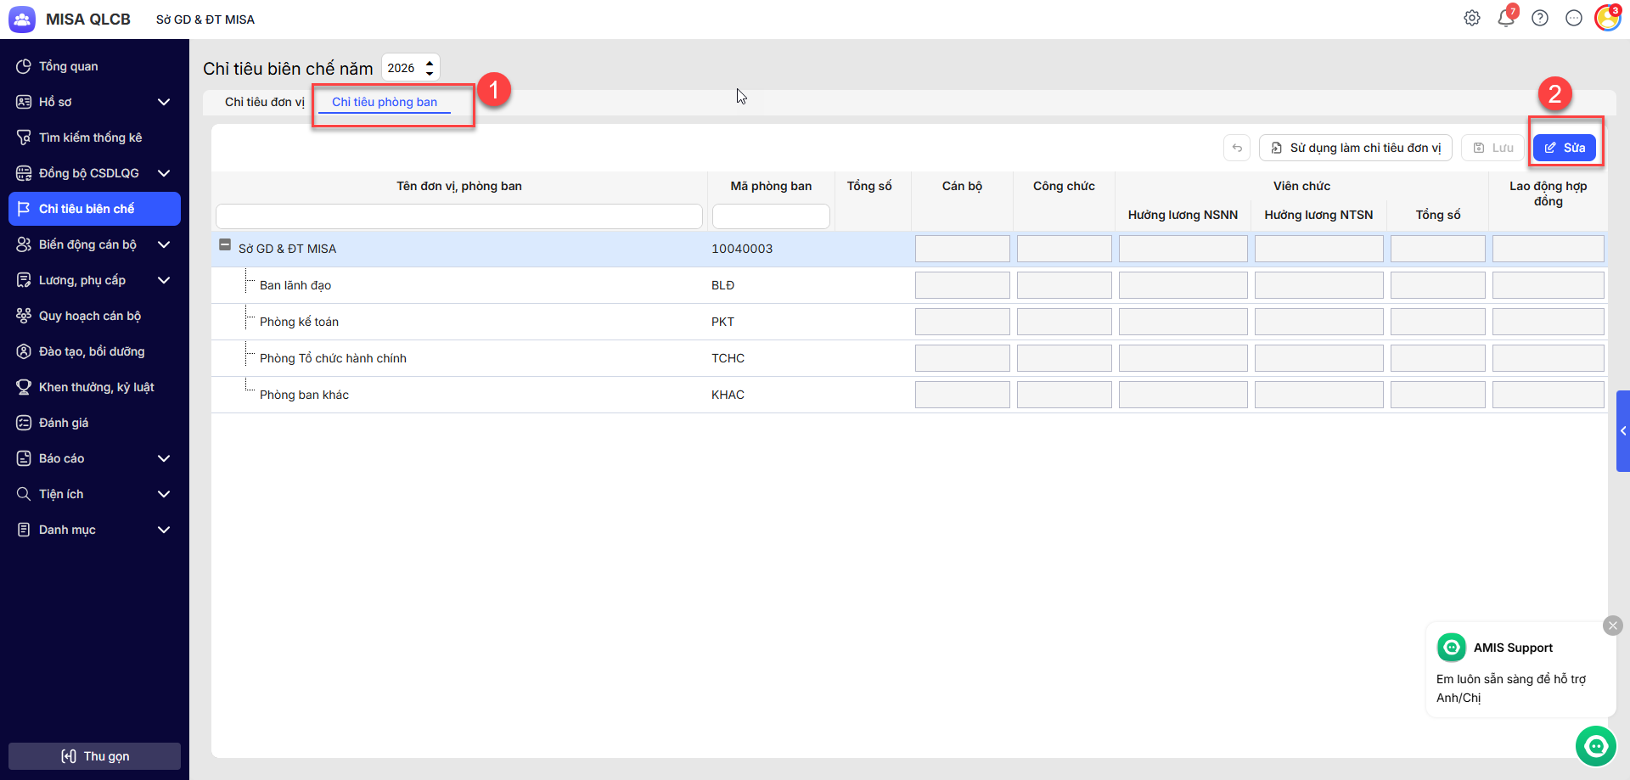Viewport: 1630px width, 780px height.
Task: Open the user avatar profile menu
Action: click(x=1607, y=18)
